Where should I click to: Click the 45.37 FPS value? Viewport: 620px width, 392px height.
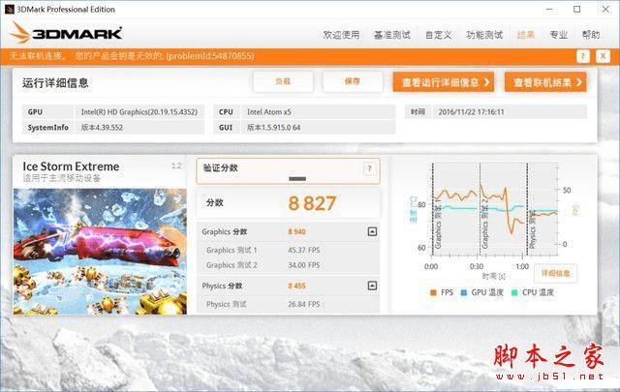tap(304, 250)
